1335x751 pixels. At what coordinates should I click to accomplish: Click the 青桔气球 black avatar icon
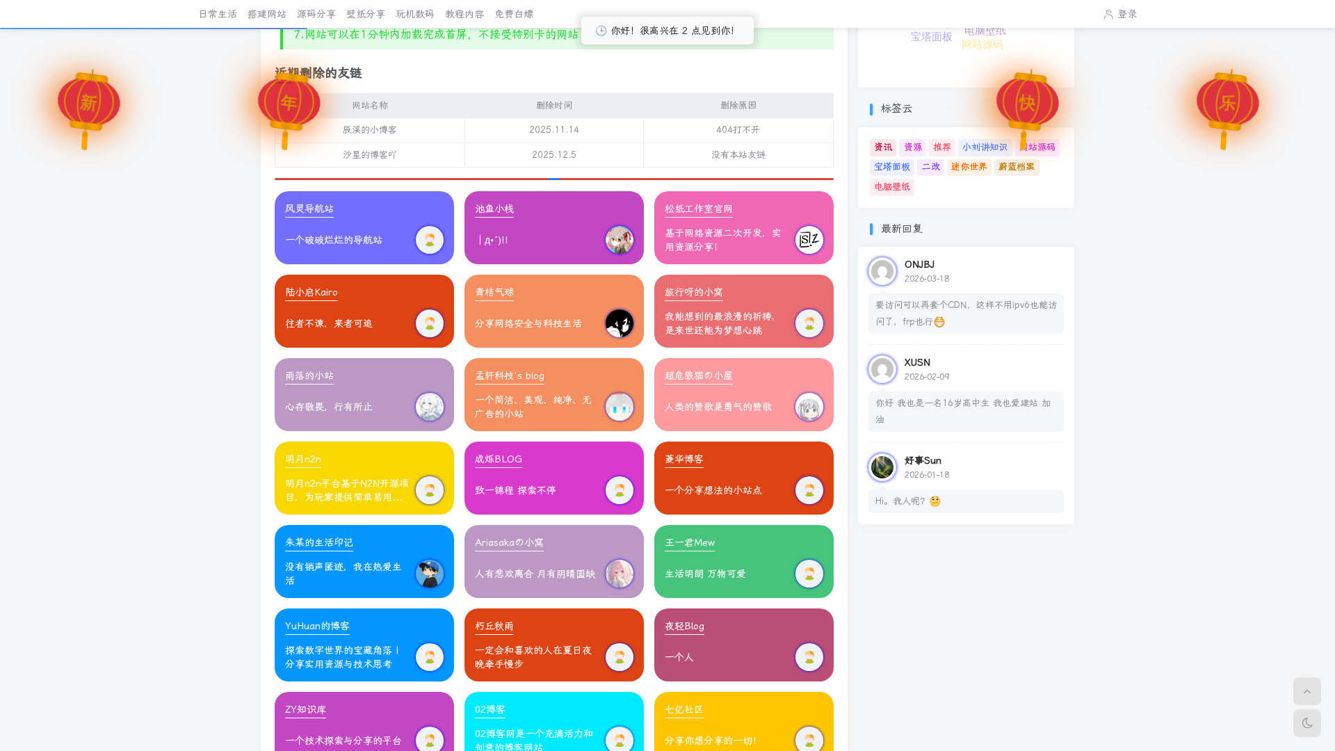[619, 323]
